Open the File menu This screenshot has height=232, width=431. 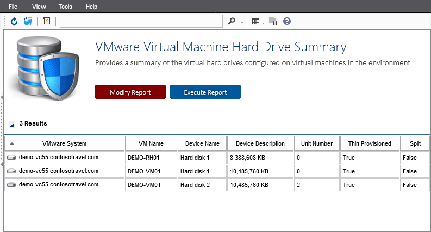pos(13,7)
